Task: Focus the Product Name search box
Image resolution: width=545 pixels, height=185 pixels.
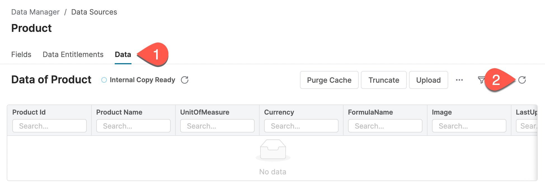Action: click(x=133, y=126)
